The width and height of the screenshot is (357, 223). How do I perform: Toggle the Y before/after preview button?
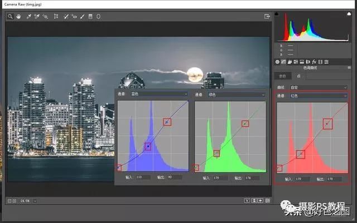[x=246, y=200]
